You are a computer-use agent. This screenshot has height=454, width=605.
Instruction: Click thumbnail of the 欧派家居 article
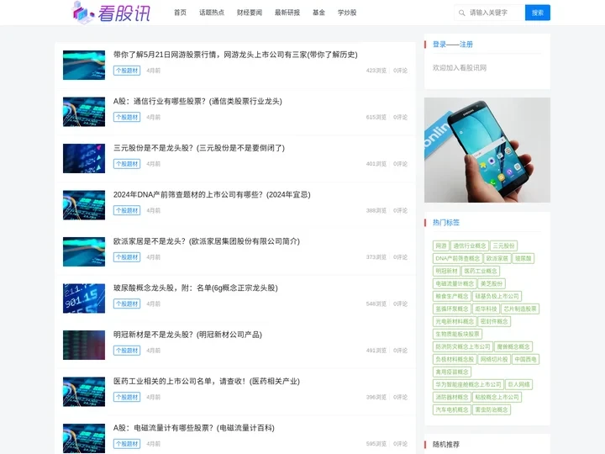[x=84, y=251]
